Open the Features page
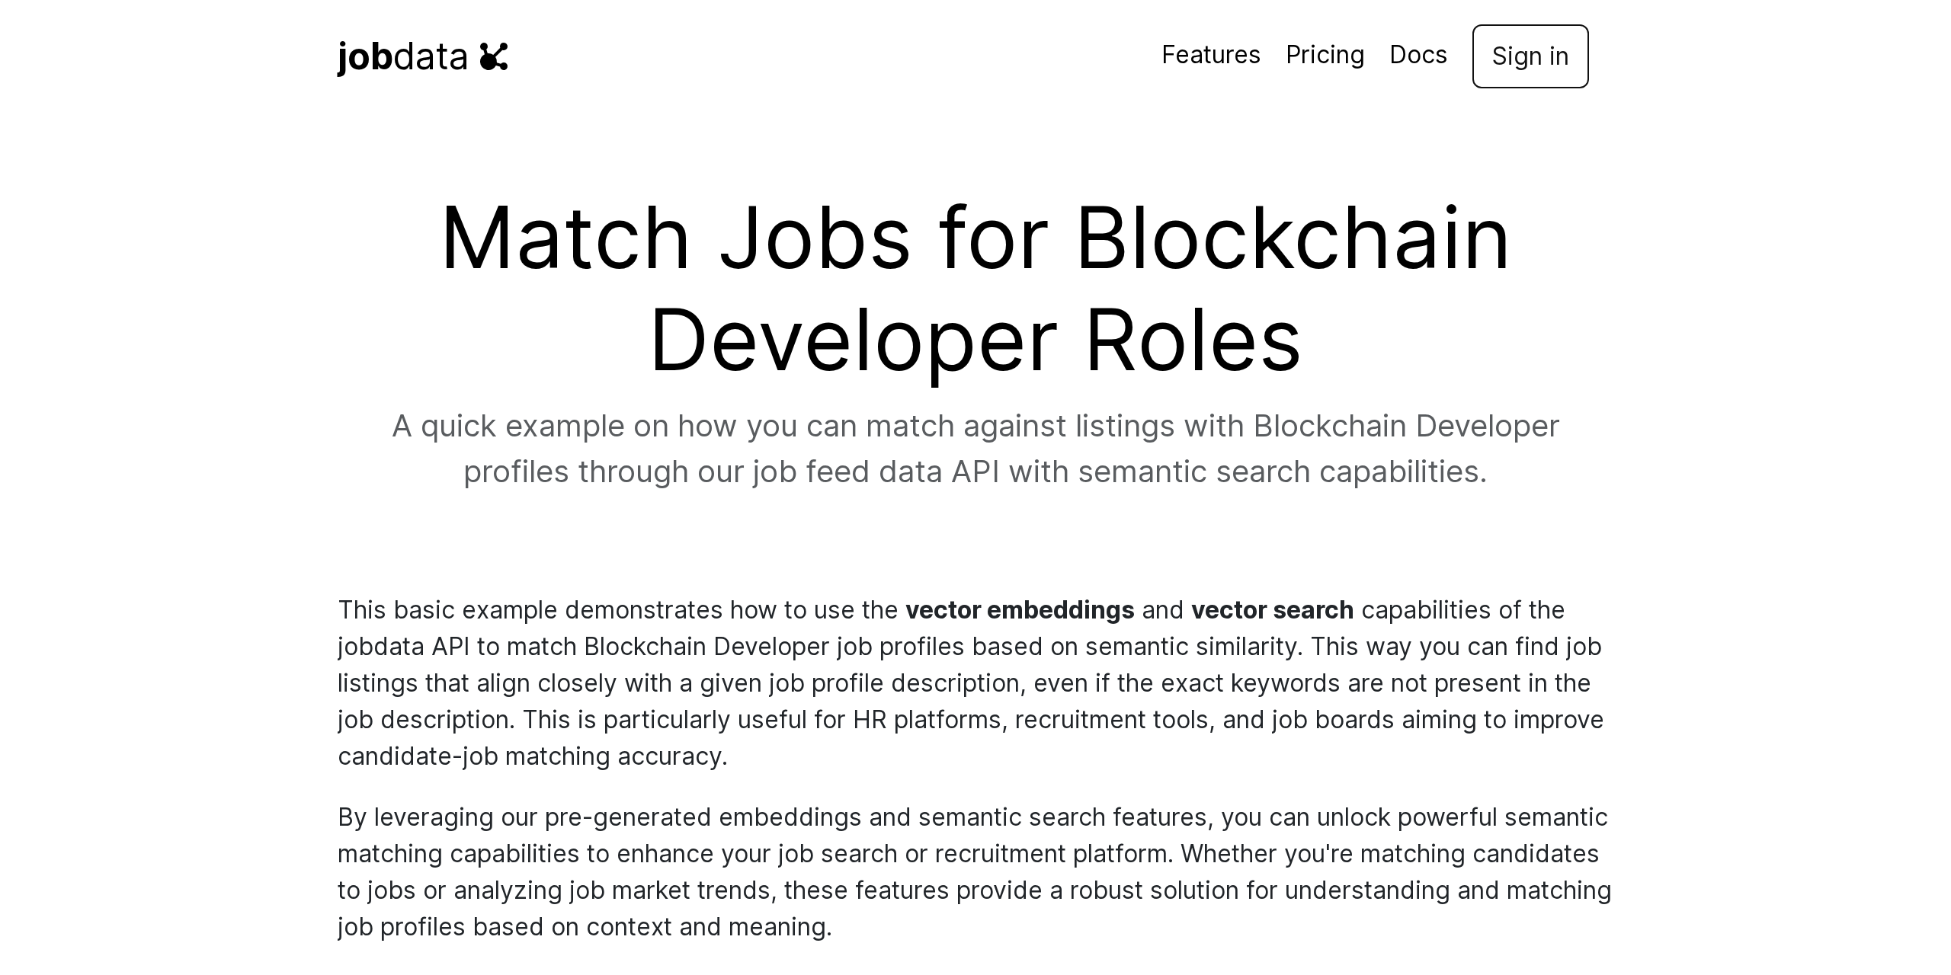This screenshot has width=1951, height=975. tap(1210, 55)
